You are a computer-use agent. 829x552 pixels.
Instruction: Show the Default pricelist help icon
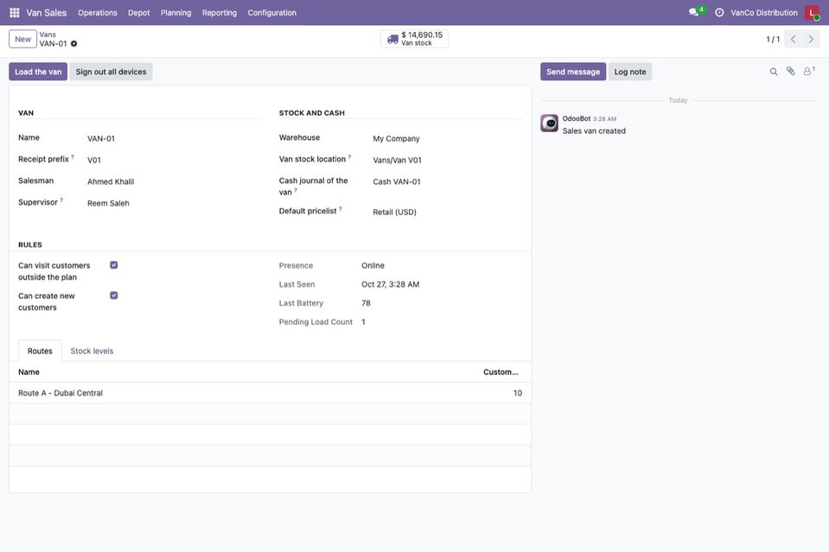click(x=341, y=209)
